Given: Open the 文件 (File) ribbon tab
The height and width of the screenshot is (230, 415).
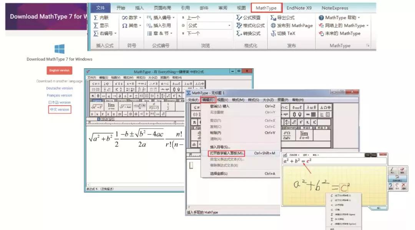Looking at the screenshot, I should (x=100, y=8).
